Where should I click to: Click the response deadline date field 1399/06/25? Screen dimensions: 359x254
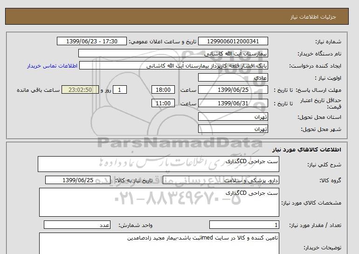(233, 89)
